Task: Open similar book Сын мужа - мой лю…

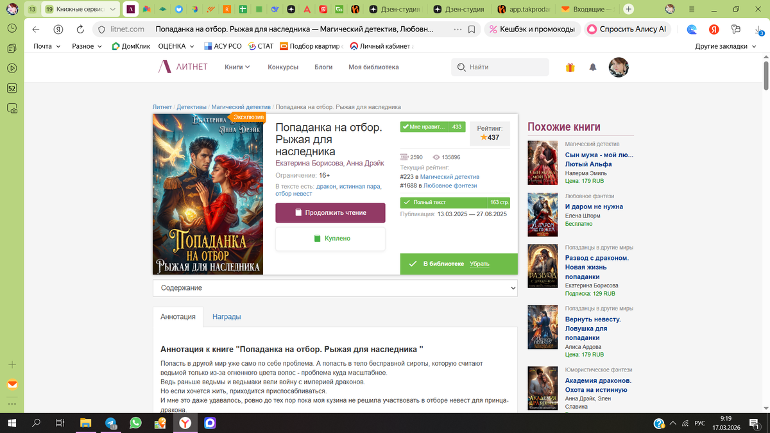Action: (599, 159)
